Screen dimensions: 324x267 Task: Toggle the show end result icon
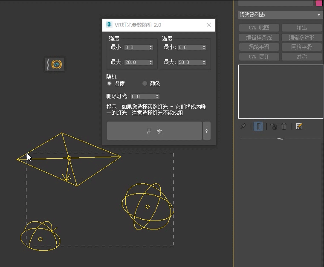point(258,126)
